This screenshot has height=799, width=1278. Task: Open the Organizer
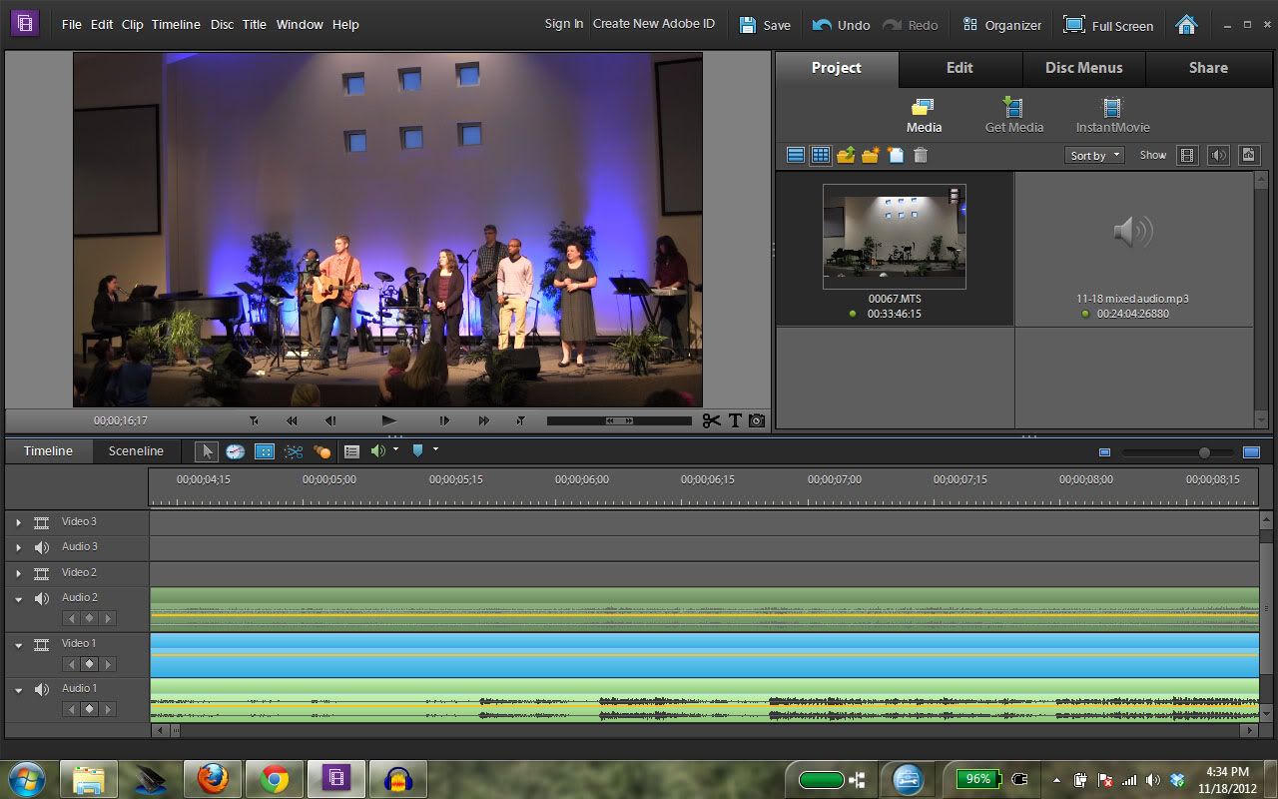click(x=1001, y=25)
